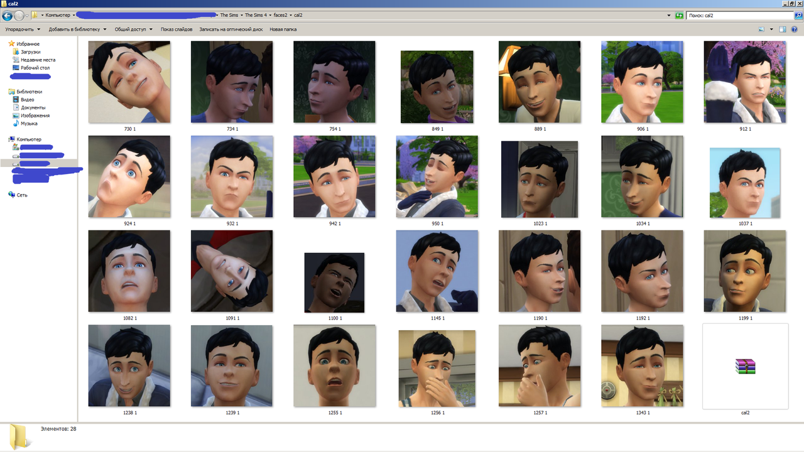Select thumbnail of image 849 1
This screenshot has height=452, width=804.
437,87
